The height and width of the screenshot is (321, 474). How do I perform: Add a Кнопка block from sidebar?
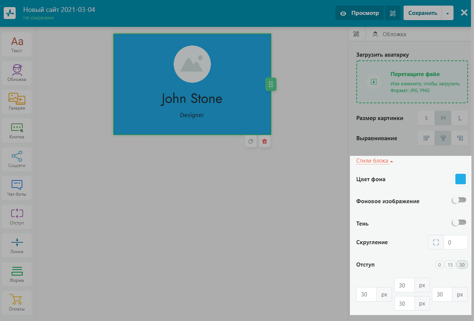pyautogui.click(x=17, y=130)
